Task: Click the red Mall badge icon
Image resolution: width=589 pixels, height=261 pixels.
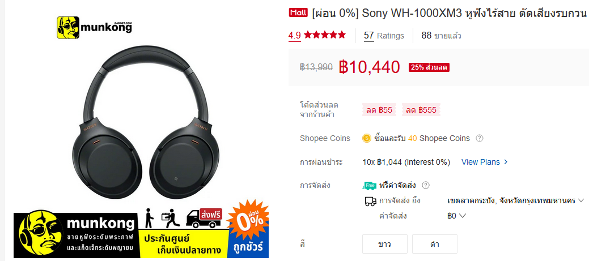Action: click(x=299, y=13)
